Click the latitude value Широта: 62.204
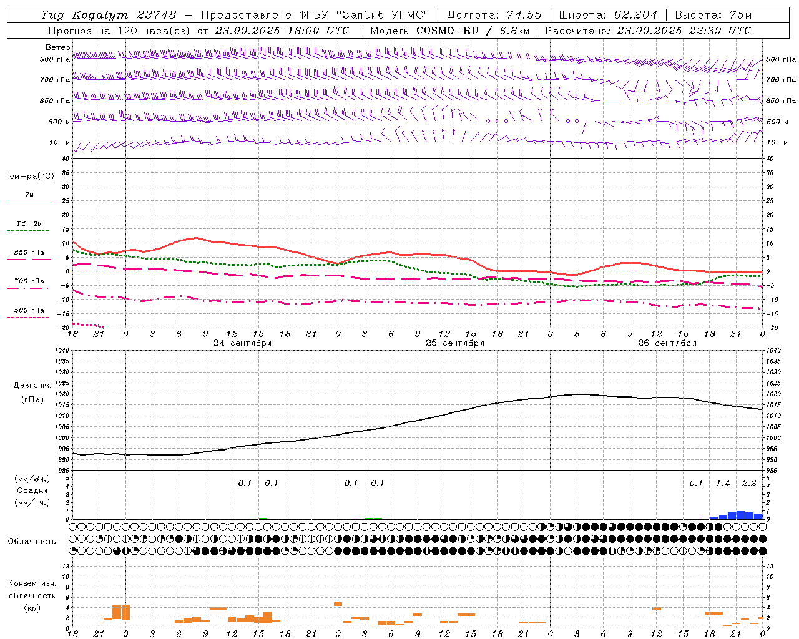Screen dimensions: 799x639 [608, 15]
